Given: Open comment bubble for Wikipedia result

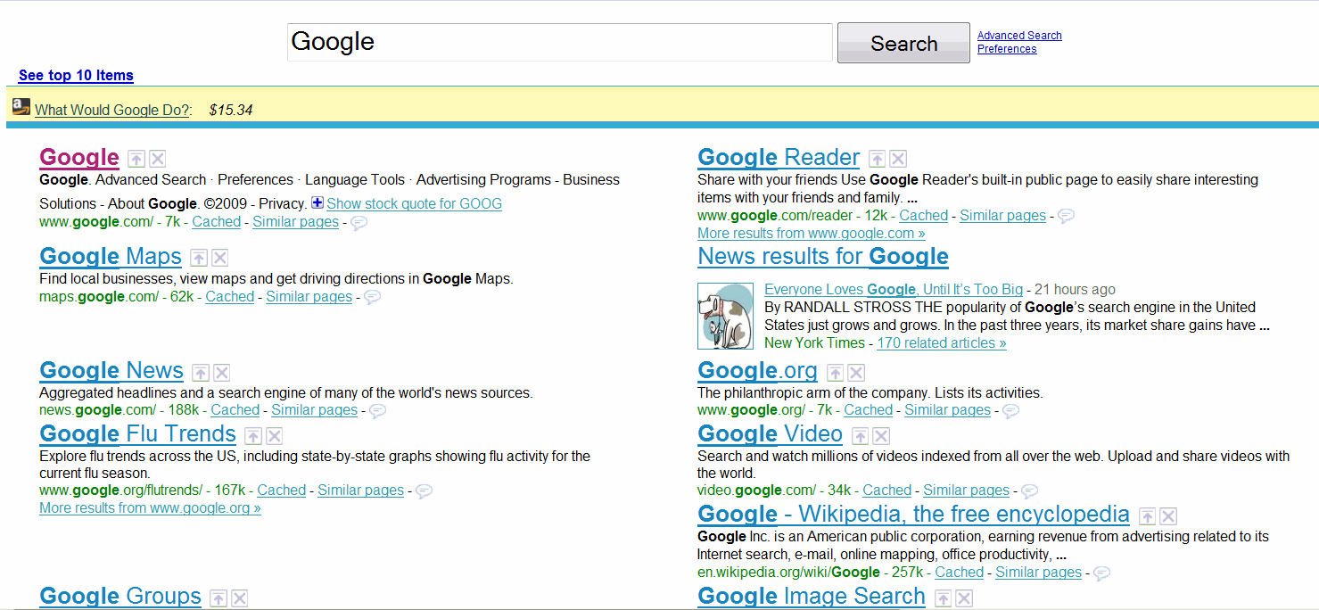Looking at the screenshot, I should [1101, 573].
